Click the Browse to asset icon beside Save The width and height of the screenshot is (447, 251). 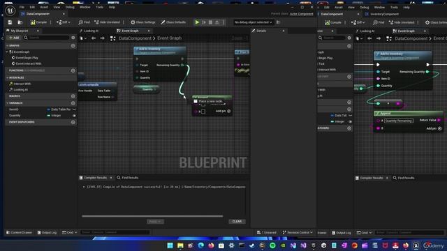click(20, 22)
